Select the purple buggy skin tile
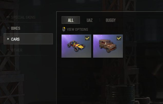163x104 pixels. [76, 46]
